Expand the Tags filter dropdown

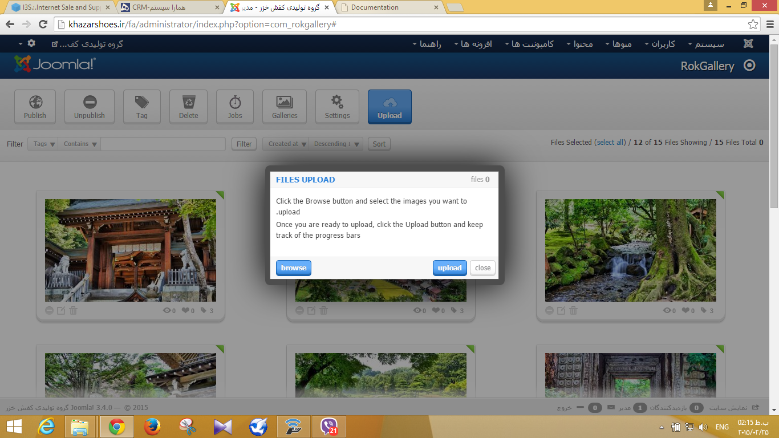tap(43, 144)
